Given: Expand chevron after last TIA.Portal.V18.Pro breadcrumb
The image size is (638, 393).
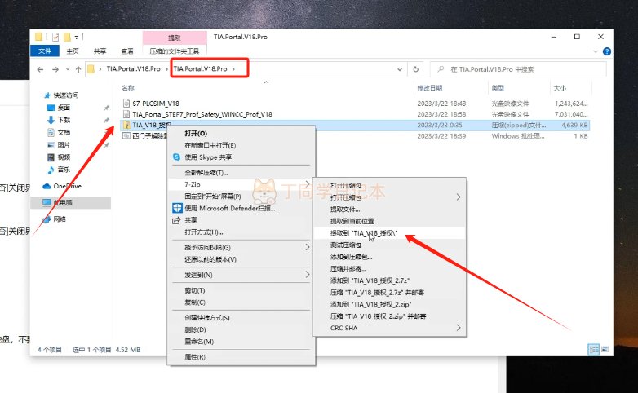Looking at the screenshot, I should (x=233, y=69).
